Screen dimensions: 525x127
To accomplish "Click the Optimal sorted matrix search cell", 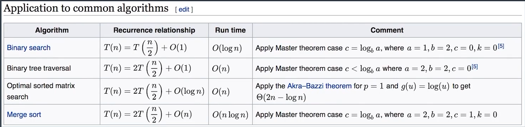I will [x=52, y=91].
